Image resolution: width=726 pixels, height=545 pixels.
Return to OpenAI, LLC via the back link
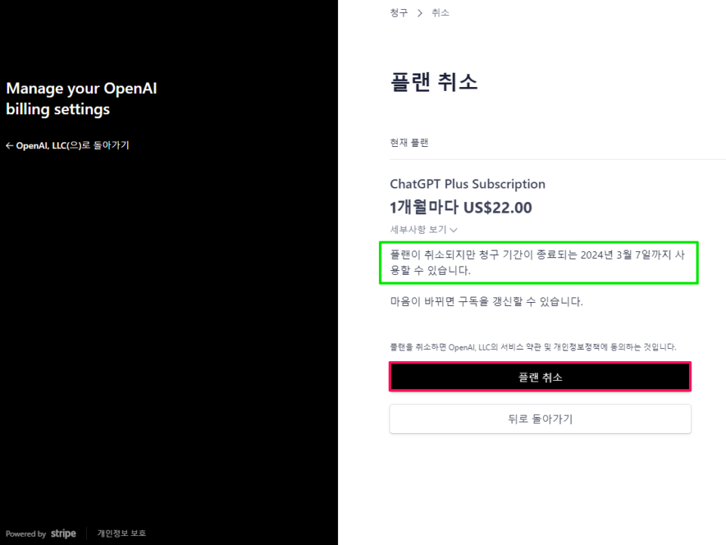(68, 145)
